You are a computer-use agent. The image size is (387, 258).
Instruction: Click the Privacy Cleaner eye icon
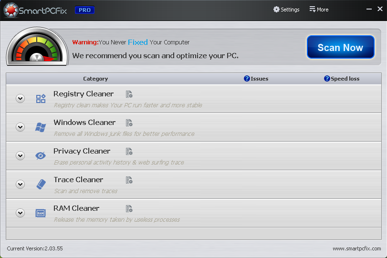tap(41, 155)
